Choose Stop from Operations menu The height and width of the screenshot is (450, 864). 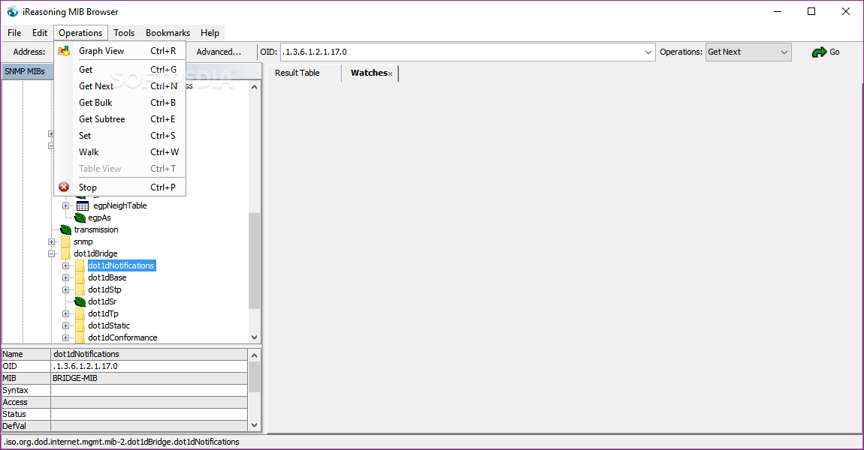point(120,187)
